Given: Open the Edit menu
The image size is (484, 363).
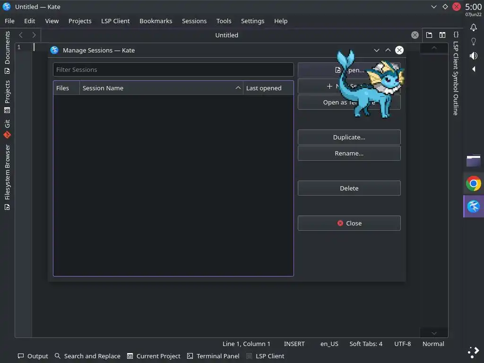Looking at the screenshot, I should tap(30, 21).
